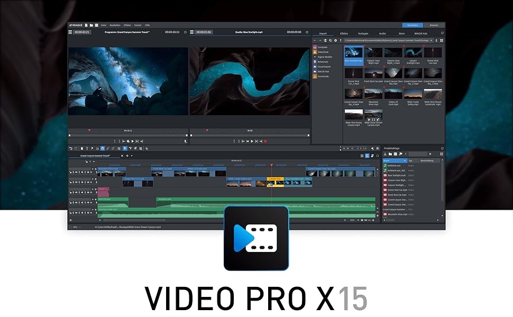Open the Datei menu
The width and height of the screenshot is (513, 317).
point(103,25)
